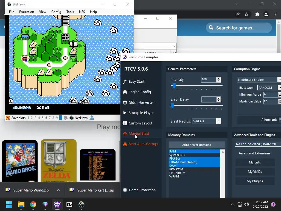This screenshot has width=281, height=211.
Task: Open the No Tool Selected (Shortcuts) dropdown
Action: pyautogui.click(x=258, y=144)
